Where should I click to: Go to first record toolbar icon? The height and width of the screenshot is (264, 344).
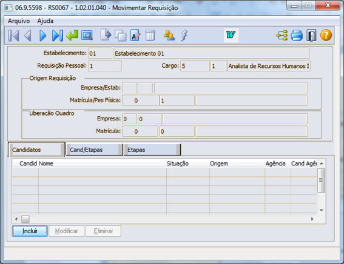pyautogui.click(x=13, y=36)
